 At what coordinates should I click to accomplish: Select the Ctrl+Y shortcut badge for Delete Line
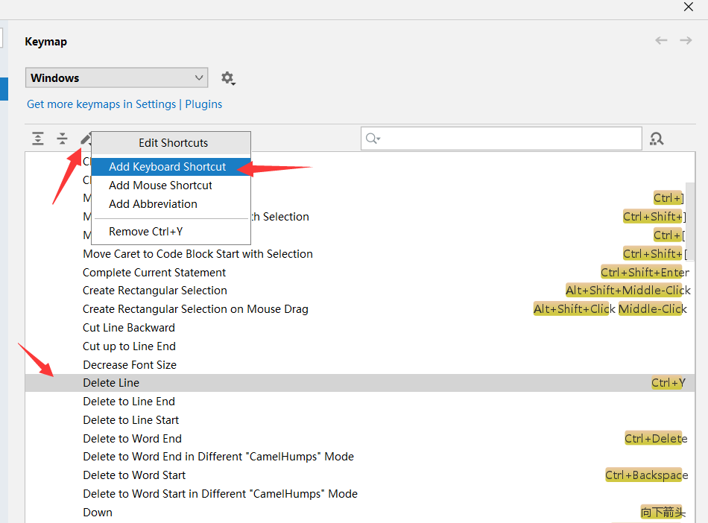pyautogui.click(x=668, y=382)
